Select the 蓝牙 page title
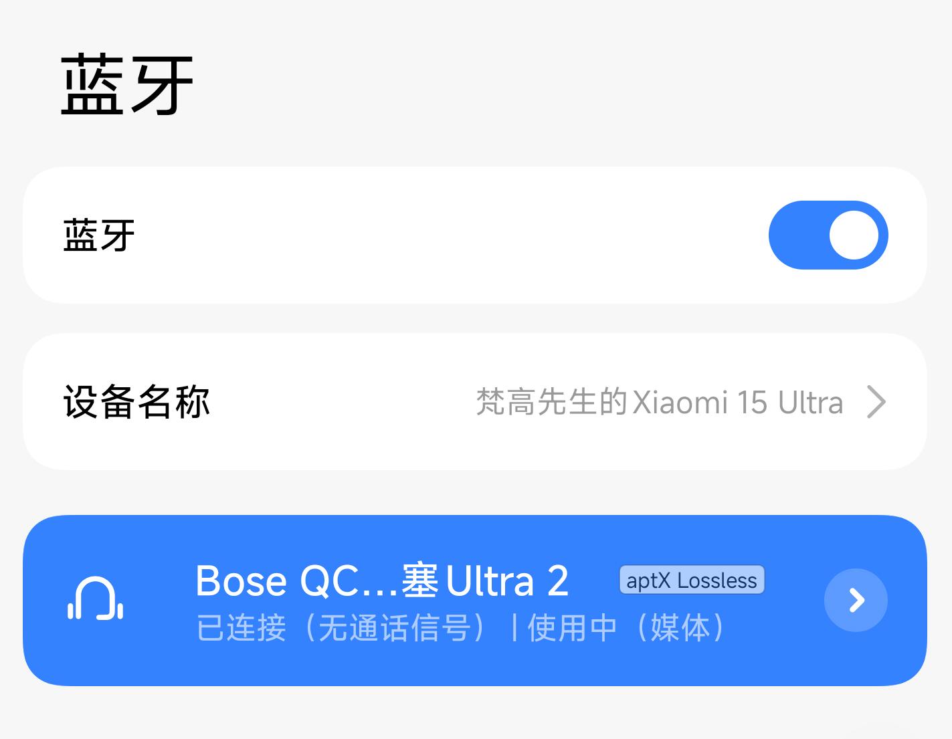Screen dimensions: 952x739 click(x=125, y=80)
